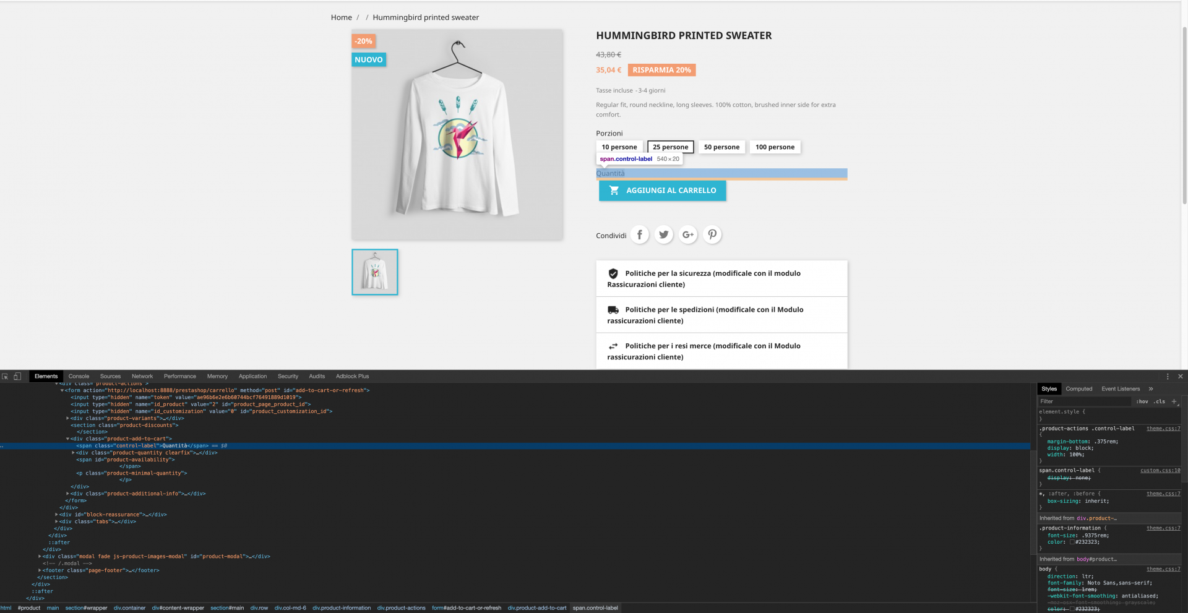Click the #232323 color swatch under .product-information
The image size is (1188, 613).
pos(1072,542)
